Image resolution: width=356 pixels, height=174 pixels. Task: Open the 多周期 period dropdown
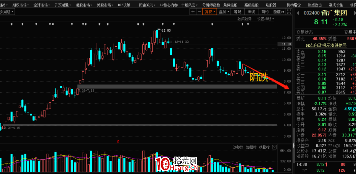point(7,12)
